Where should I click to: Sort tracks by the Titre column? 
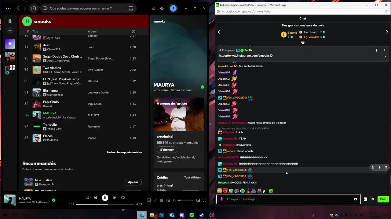point(35,31)
